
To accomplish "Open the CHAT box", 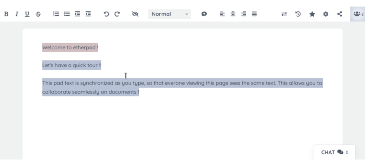I will (335, 152).
